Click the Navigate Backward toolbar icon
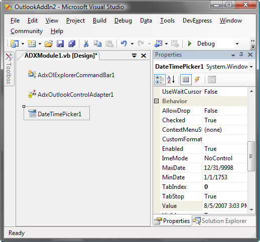260x242 pixels. tap(158, 44)
